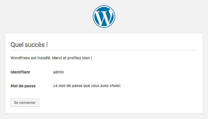Click the word "WordPress" in the message
This screenshot has height=119, width=208.
pyautogui.click(x=19, y=58)
